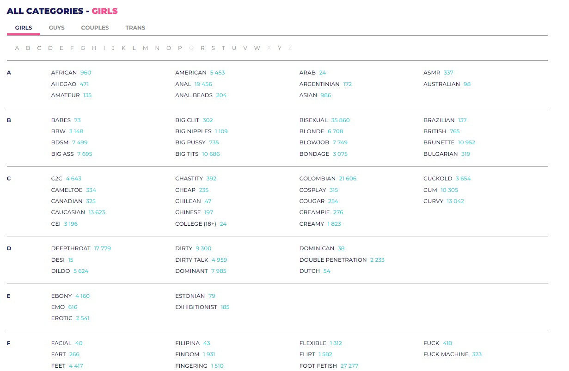Image resolution: width=569 pixels, height=371 pixels.
Task: Jump to letter L in the alphabet index
Action: pyautogui.click(x=134, y=48)
